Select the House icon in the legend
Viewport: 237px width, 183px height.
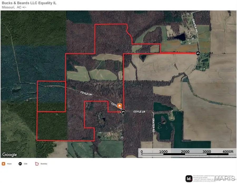pos(3,164)
